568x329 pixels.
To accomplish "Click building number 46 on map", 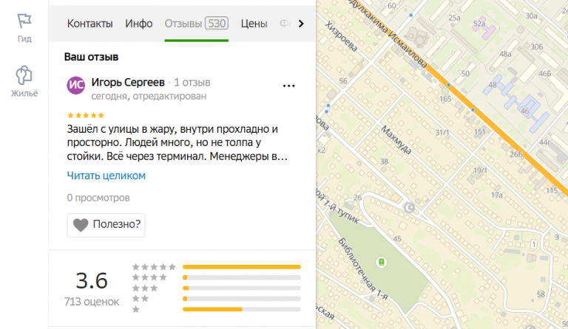I will (525, 111).
